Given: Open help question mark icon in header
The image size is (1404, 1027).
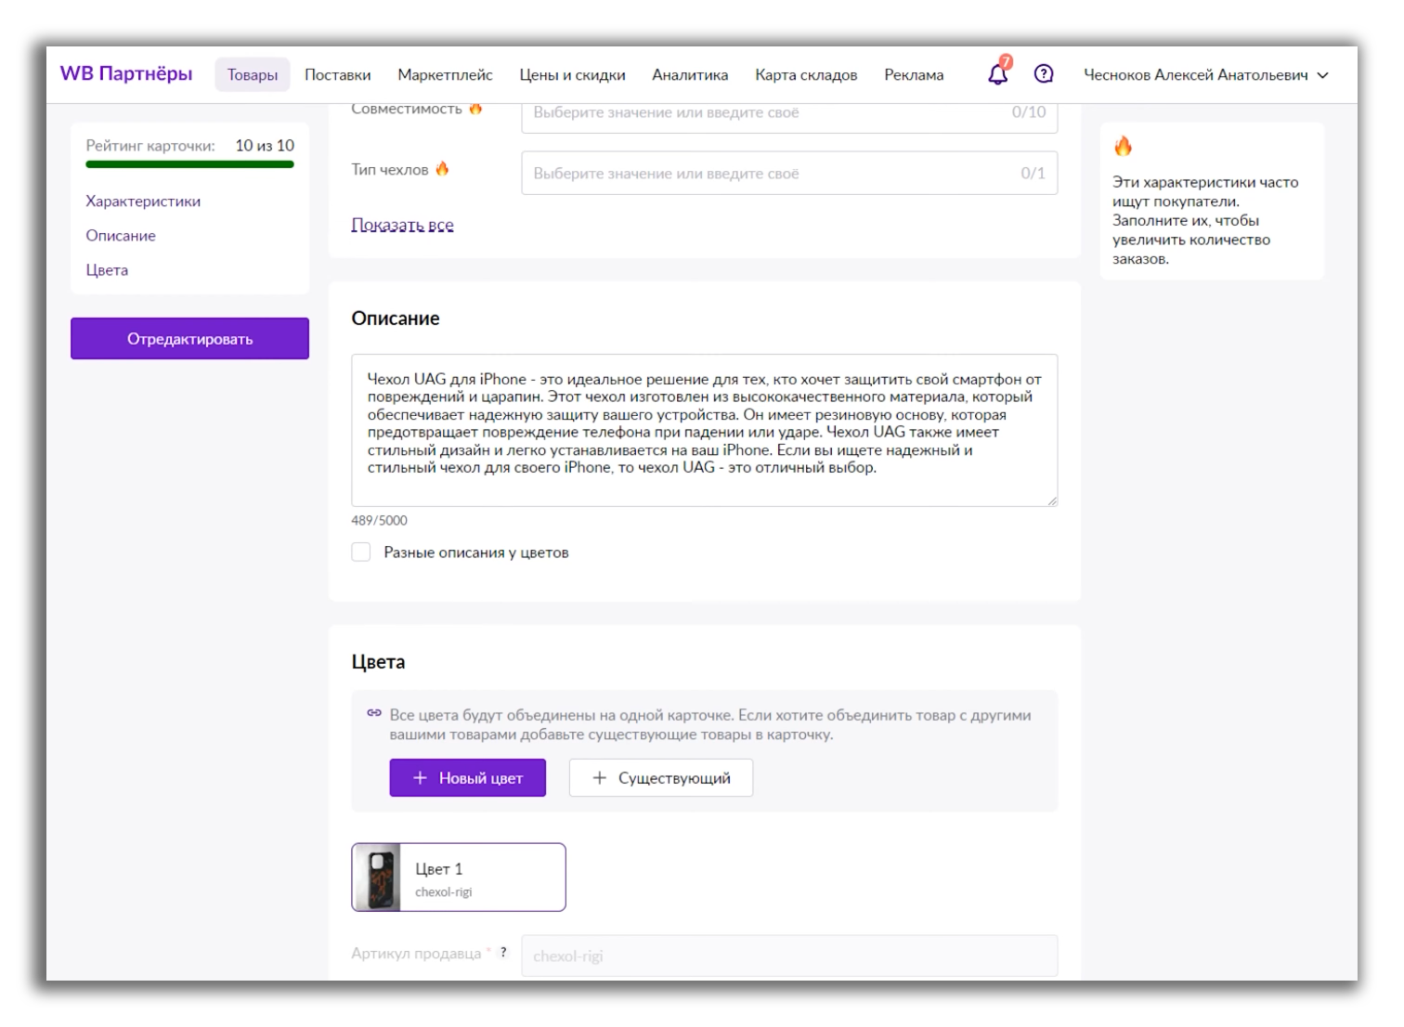Looking at the screenshot, I should pos(1044,74).
